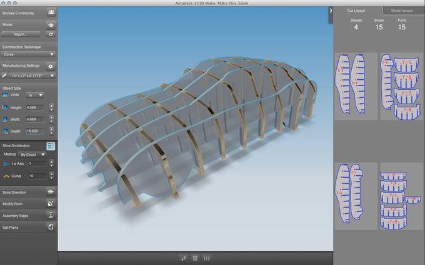Toggle the Slice Distribution panel icon
This screenshot has height=265, width=425.
(51, 146)
